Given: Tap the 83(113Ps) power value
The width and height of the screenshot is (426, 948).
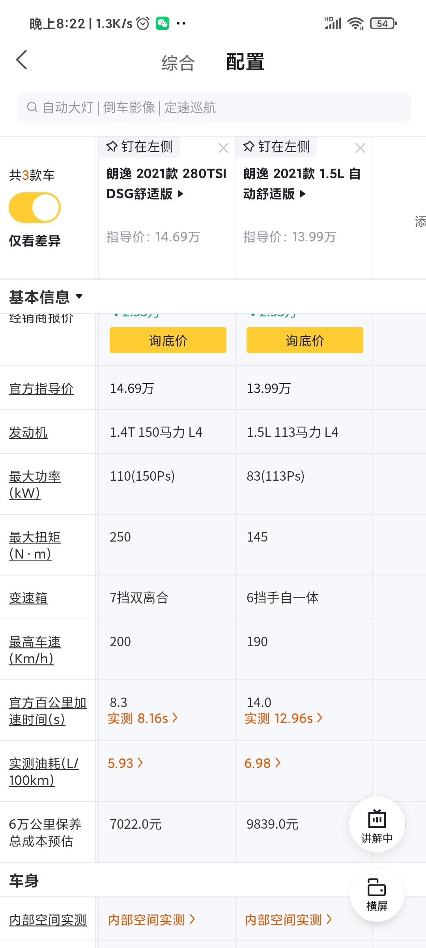Looking at the screenshot, I should 275,476.
